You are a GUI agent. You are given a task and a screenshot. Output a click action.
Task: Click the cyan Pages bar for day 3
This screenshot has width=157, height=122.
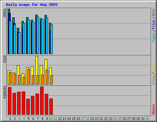(19, 43)
